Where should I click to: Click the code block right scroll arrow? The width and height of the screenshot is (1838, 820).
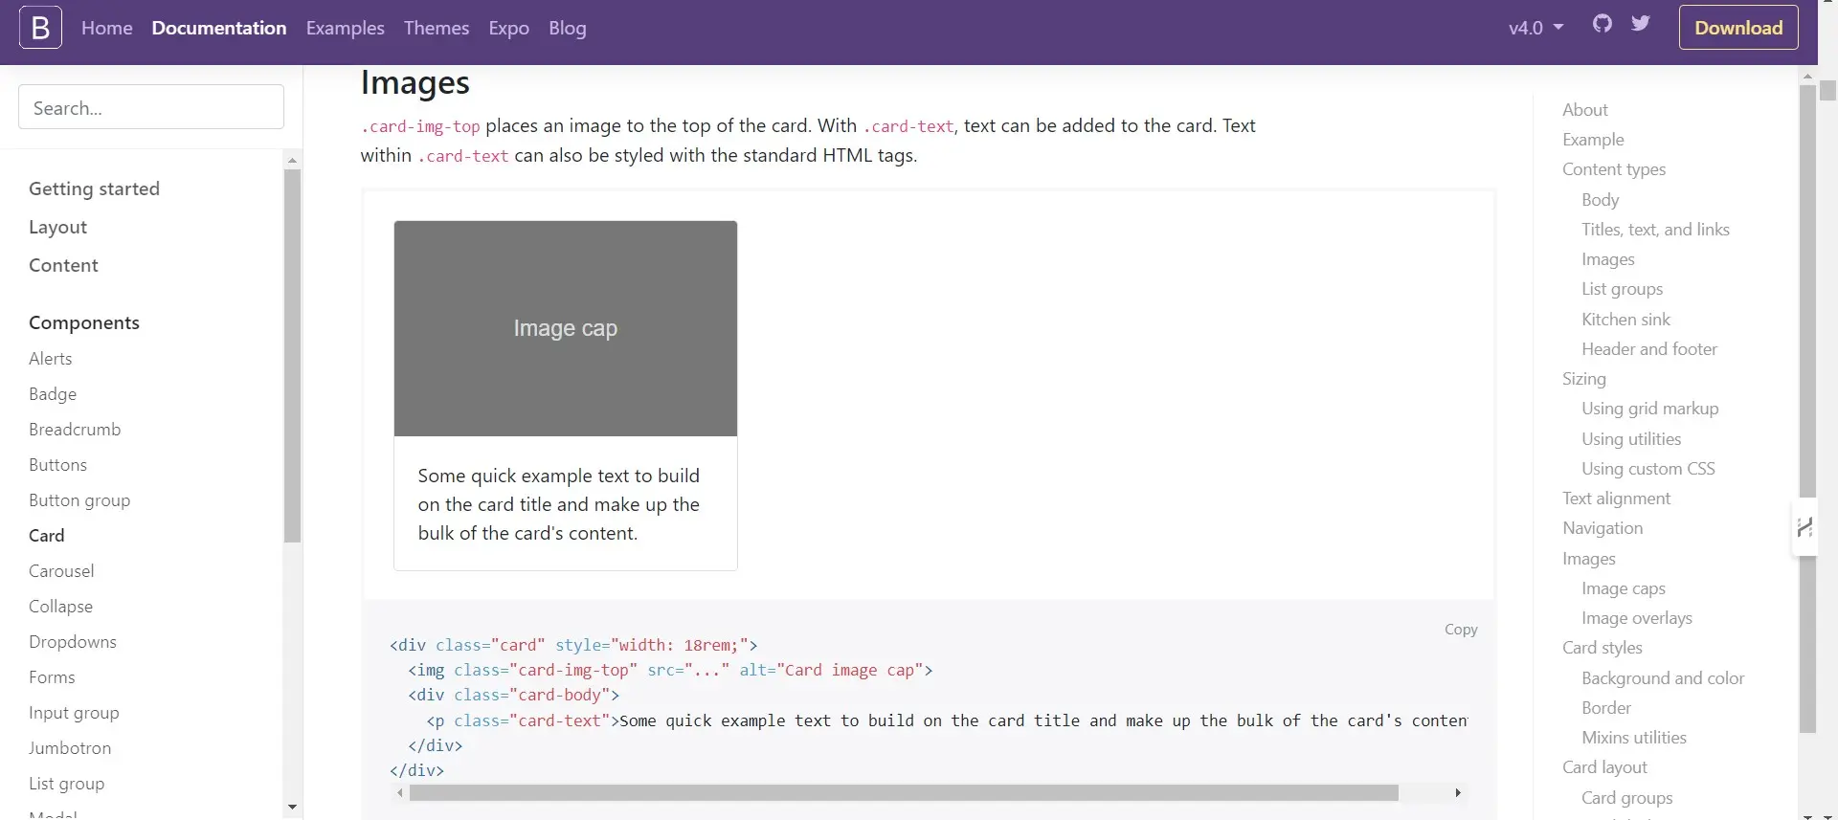[x=1457, y=793]
